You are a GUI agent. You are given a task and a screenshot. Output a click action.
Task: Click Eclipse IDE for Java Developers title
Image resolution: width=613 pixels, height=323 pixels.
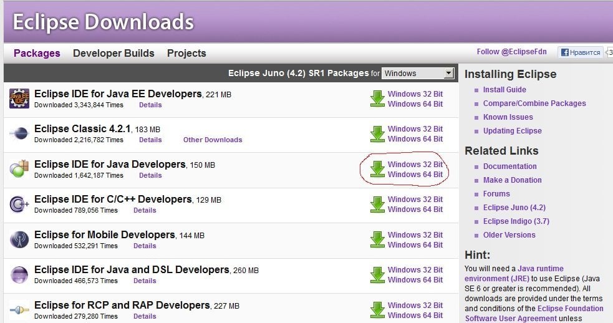pyautogui.click(x=110, y=164)
